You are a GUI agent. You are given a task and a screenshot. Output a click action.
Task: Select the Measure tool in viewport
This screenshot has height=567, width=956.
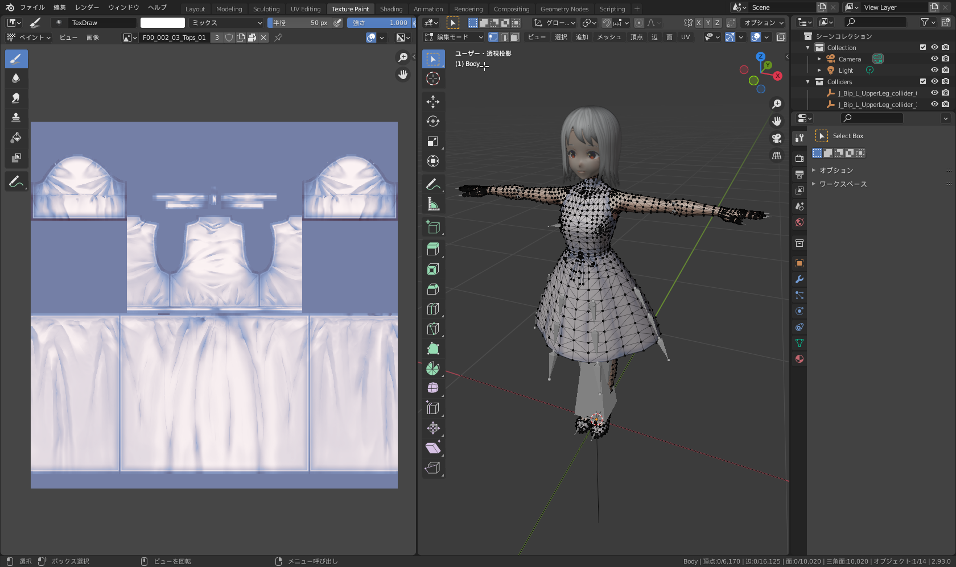(433, 204)
